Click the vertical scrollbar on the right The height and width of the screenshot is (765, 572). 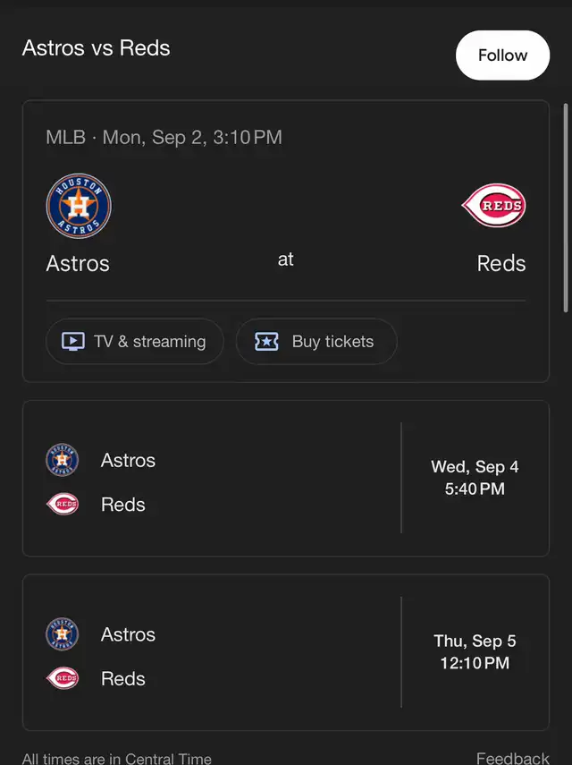click(x=566, y=208)
